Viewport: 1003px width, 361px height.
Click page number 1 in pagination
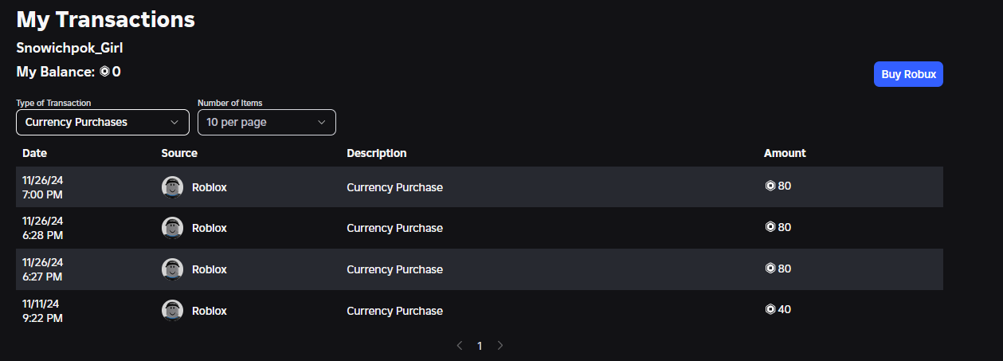[x=480, y=346]
